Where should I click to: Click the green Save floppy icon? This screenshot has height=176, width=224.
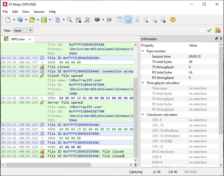(x=44, y=20)
